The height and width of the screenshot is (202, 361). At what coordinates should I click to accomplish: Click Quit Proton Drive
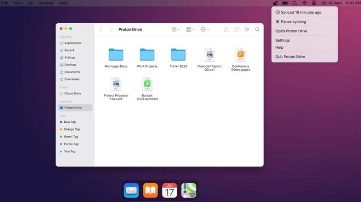click(290, 57)
